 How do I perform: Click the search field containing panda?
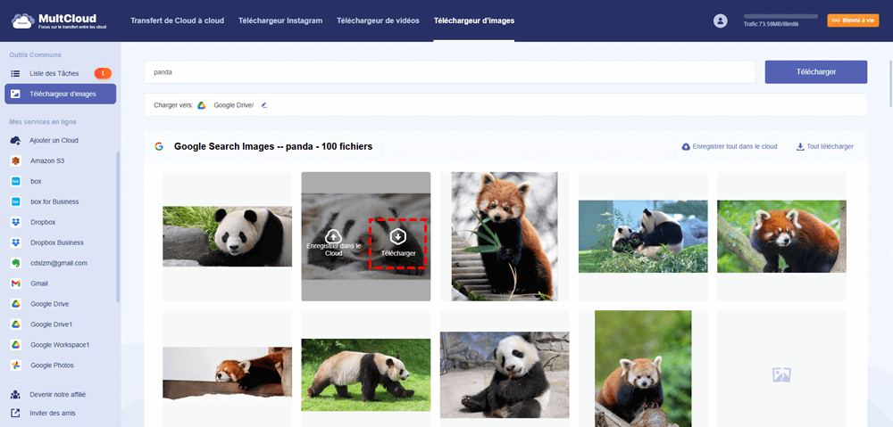coord(449,72)
